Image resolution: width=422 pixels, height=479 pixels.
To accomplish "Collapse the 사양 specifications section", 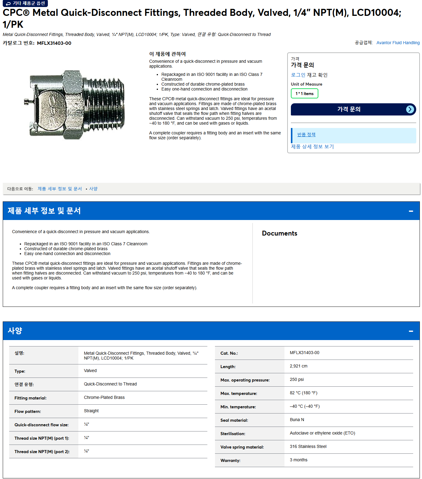I will [411, 331].
